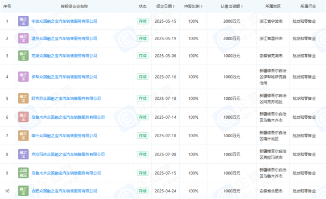Click the 被投资企业名称 column header

click(x=74, y=7)
